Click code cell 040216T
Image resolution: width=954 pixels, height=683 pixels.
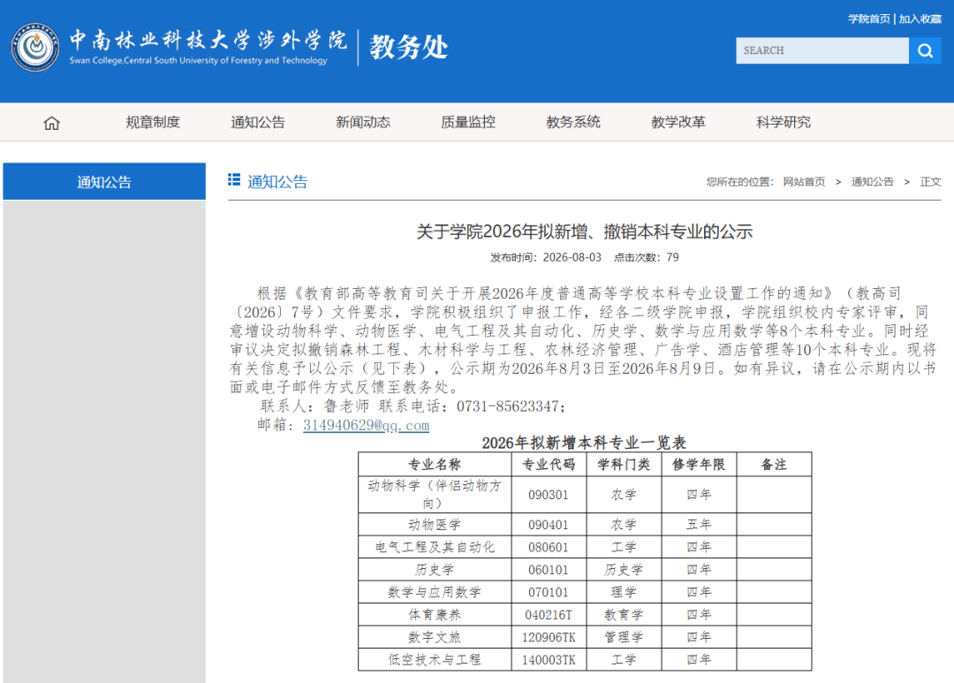pos(549,615)
